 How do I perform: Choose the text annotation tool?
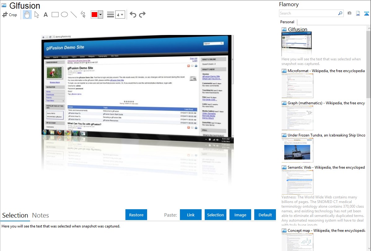[46, 15]
